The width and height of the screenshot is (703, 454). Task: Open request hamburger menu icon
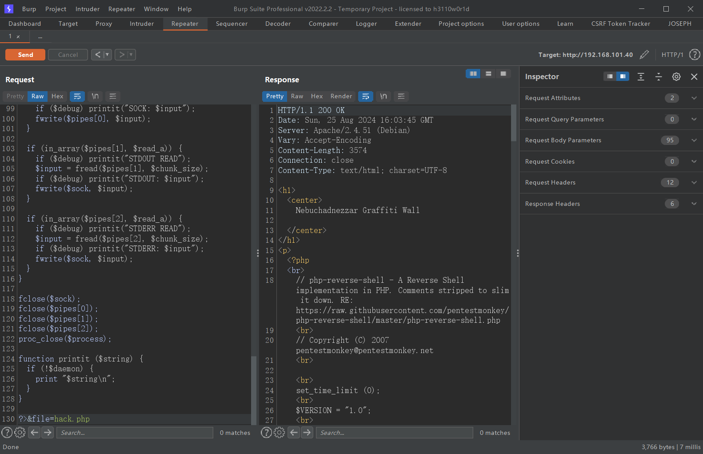pos(113,96)
